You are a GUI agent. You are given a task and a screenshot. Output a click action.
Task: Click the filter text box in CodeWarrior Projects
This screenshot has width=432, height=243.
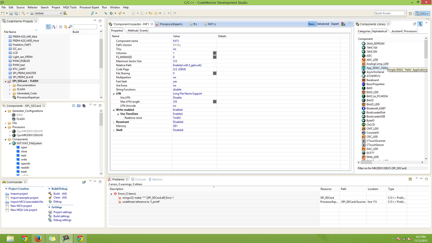[85, 27]
